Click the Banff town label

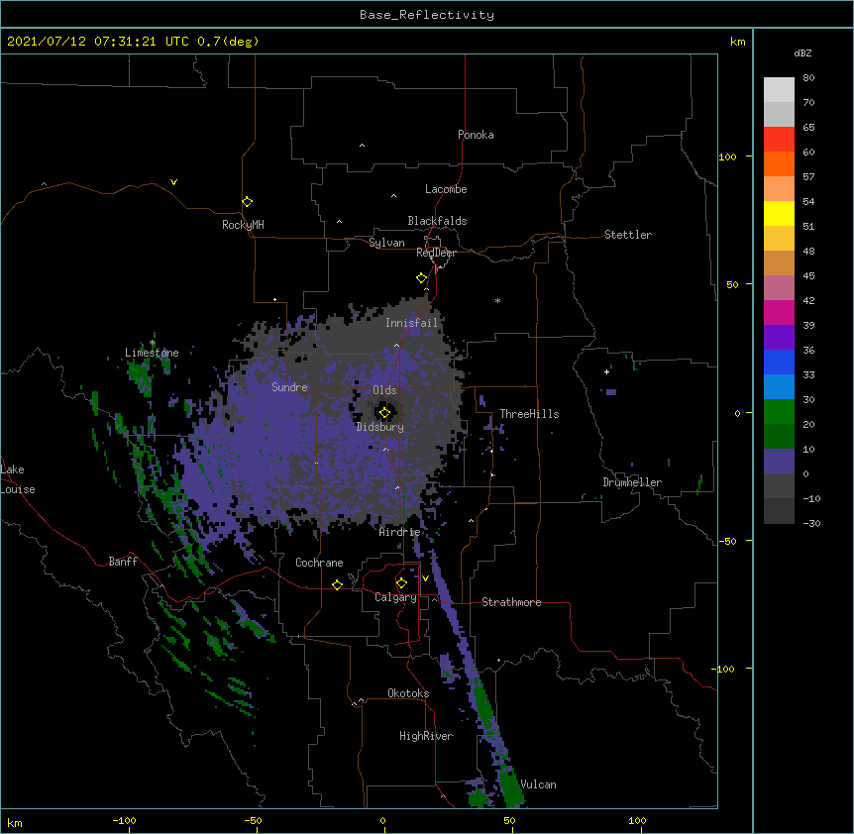point(123,562)
